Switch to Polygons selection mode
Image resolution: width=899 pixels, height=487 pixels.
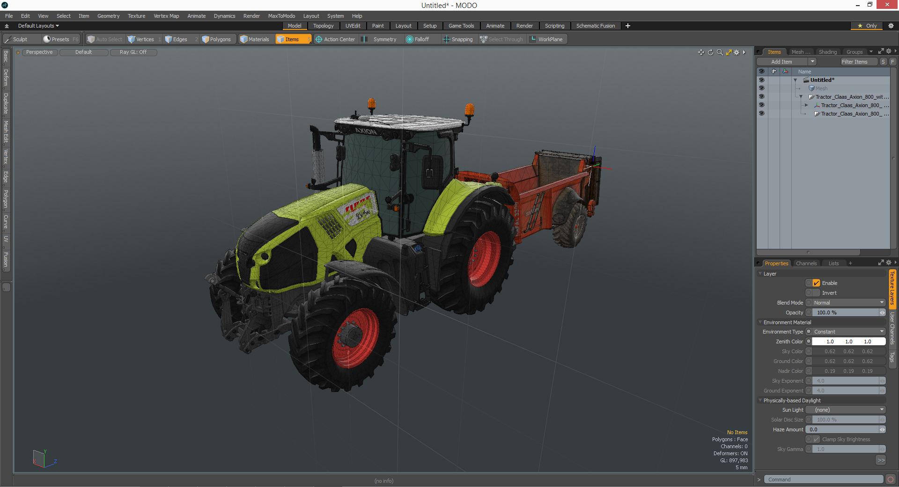pyautogui.click(x=217, y=39)
